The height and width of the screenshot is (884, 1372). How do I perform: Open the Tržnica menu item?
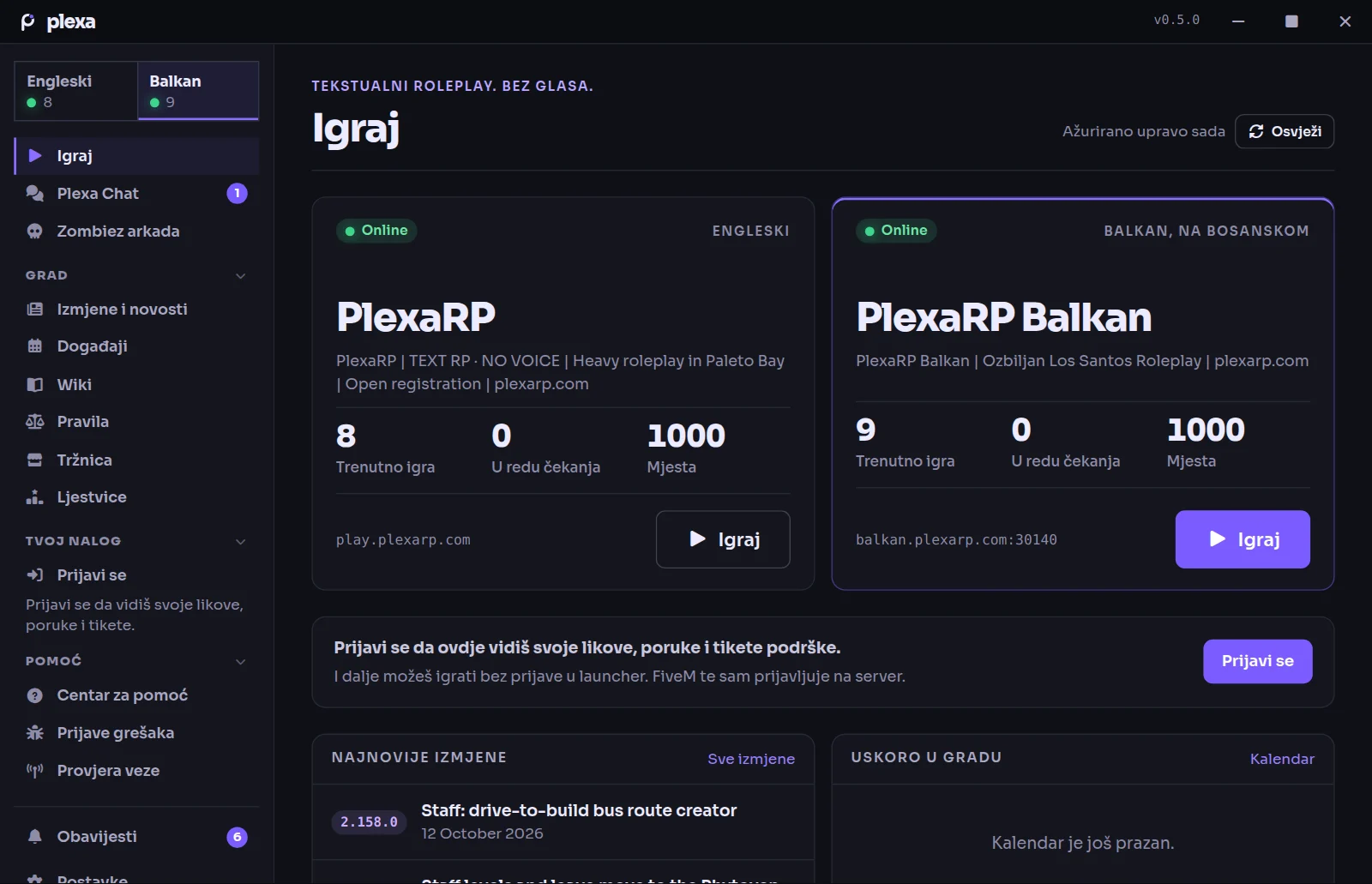[x=136, y=460]
